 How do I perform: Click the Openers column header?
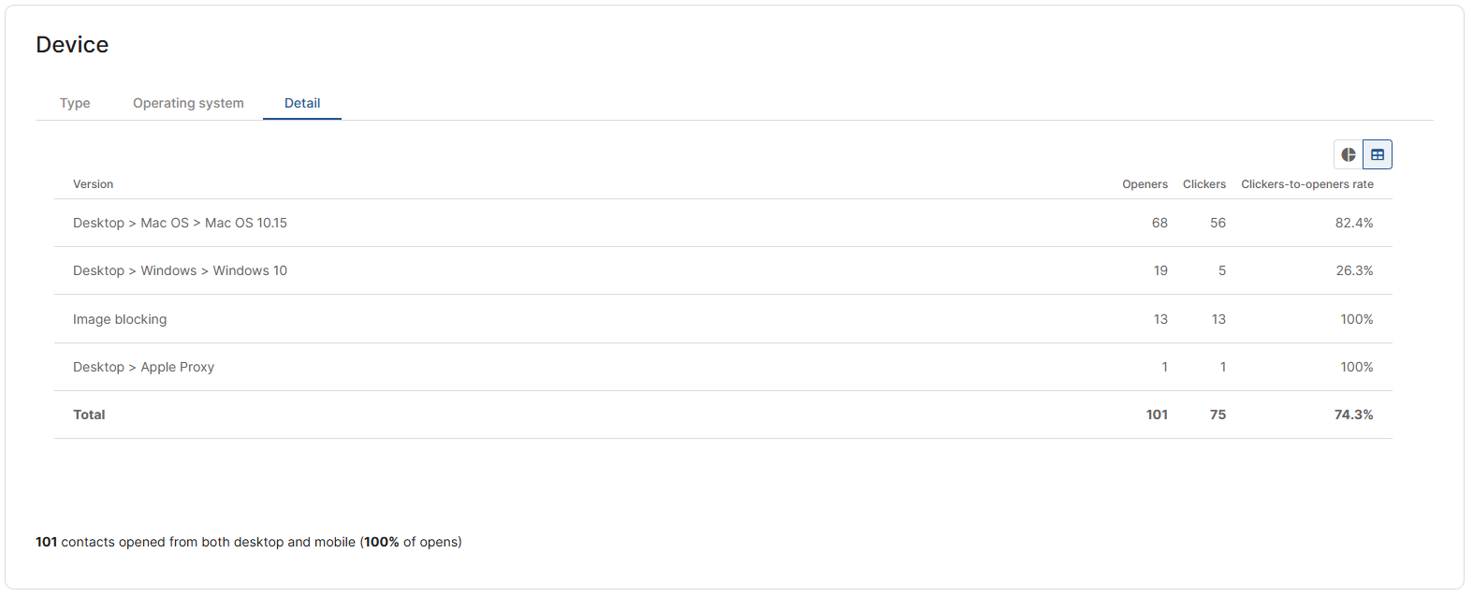pos(1145,184)
